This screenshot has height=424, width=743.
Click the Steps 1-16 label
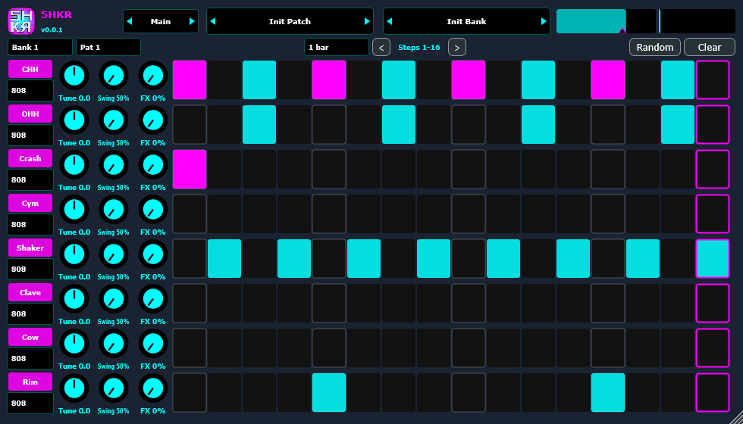click(x=419, y=47)
